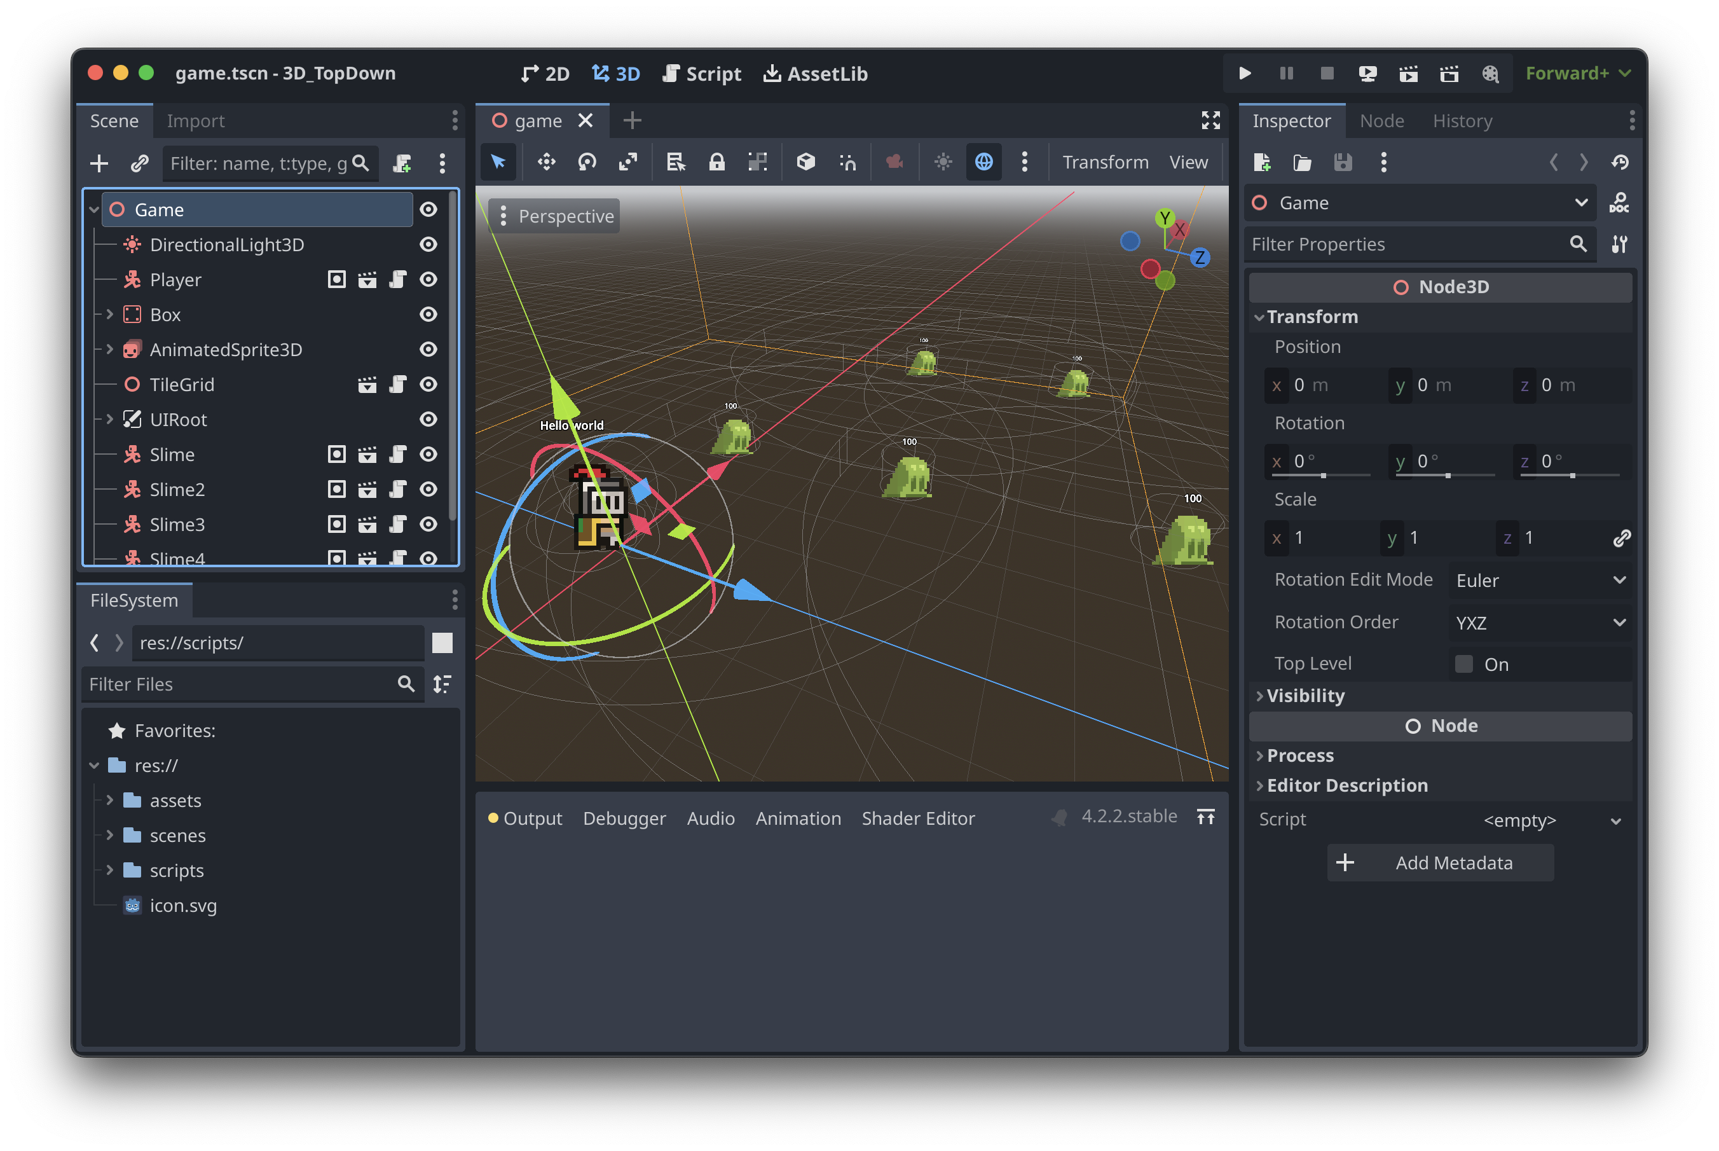This screenshot has width=1719, height=1151.
Task: Switch to the Script workspace
Action: (x=701, y=74)
